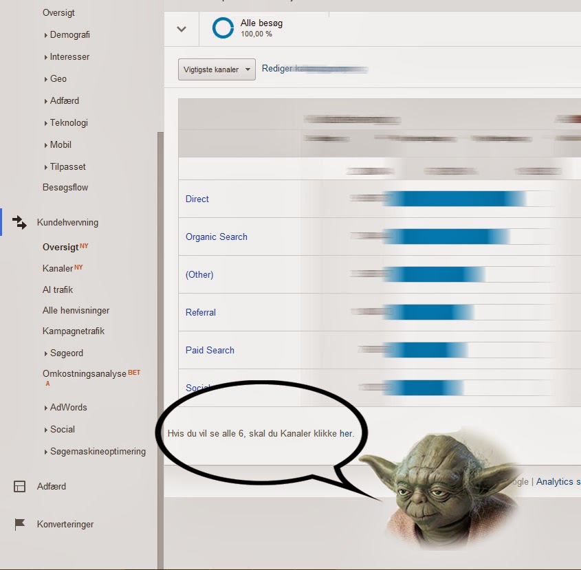581x570 pixels.
Task: Expand the Geo menu item
Action: [x=55, y=78]
